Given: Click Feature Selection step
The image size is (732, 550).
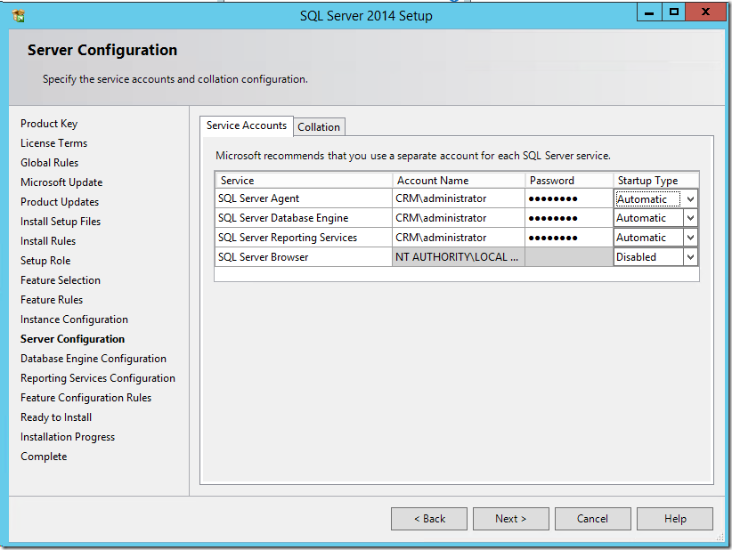Looking at the screenshot, I should click(x=61, y=280).
